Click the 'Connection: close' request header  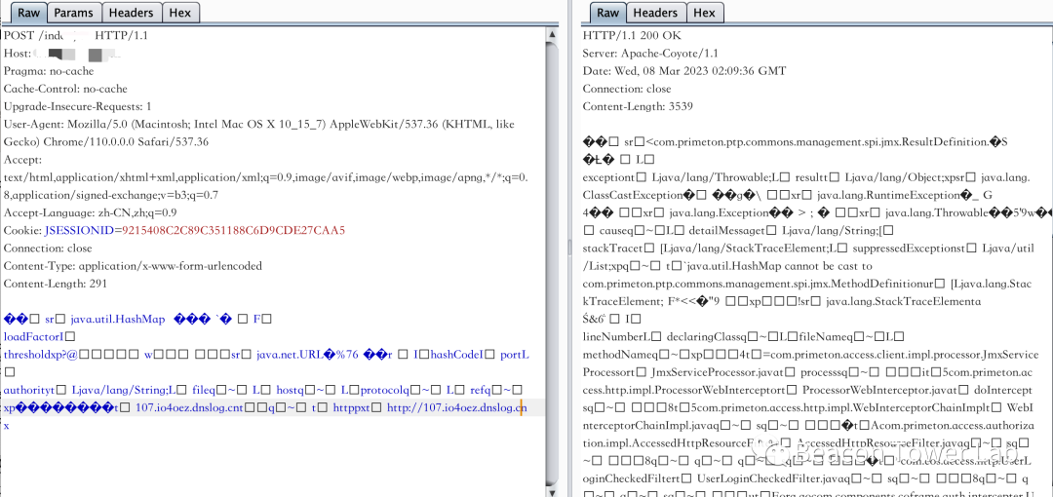click(x=48, y=248)
